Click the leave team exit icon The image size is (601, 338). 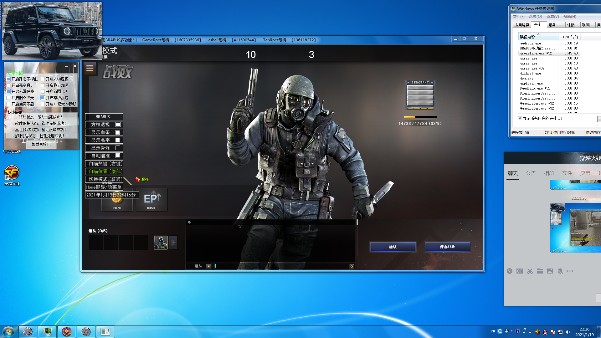[x=173, y=243]
